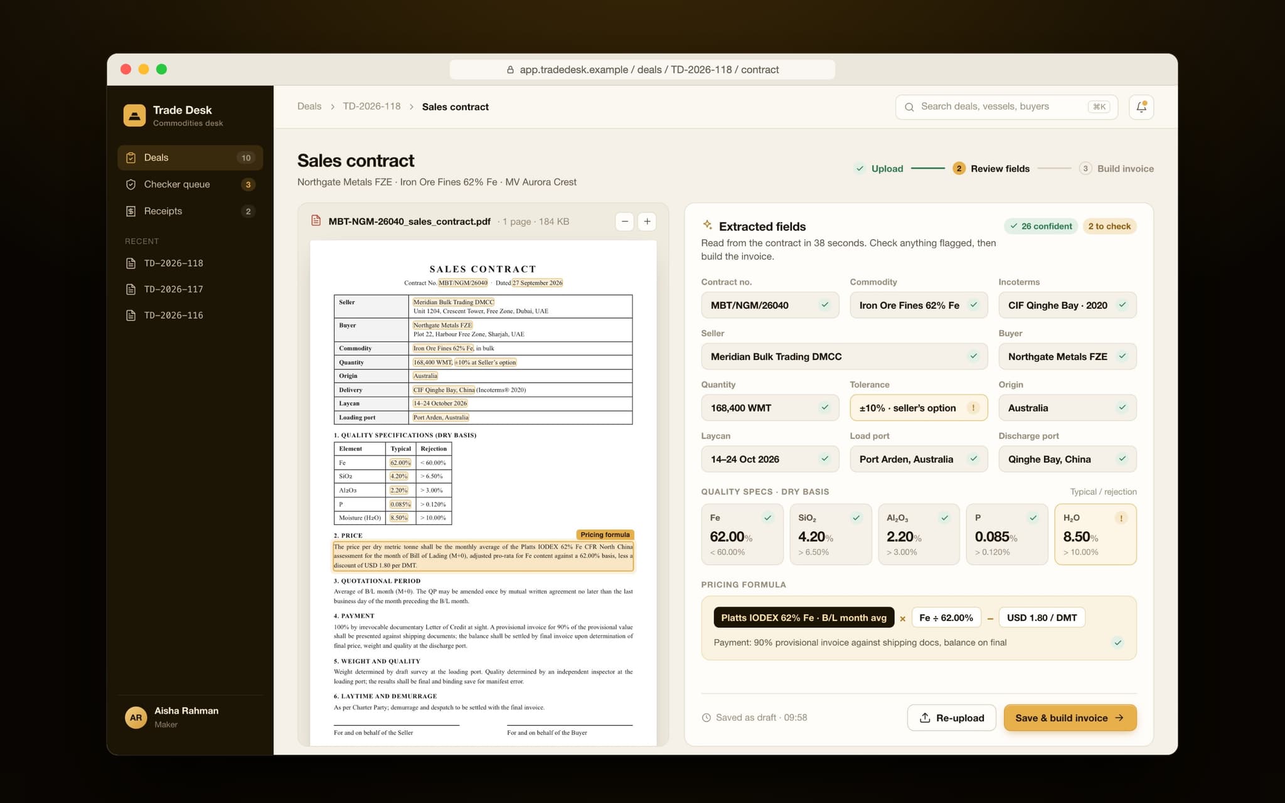Screen dimensions: 1285x803
Task: Click the warning icon on H₂O card
Action: pos(1121,518)
